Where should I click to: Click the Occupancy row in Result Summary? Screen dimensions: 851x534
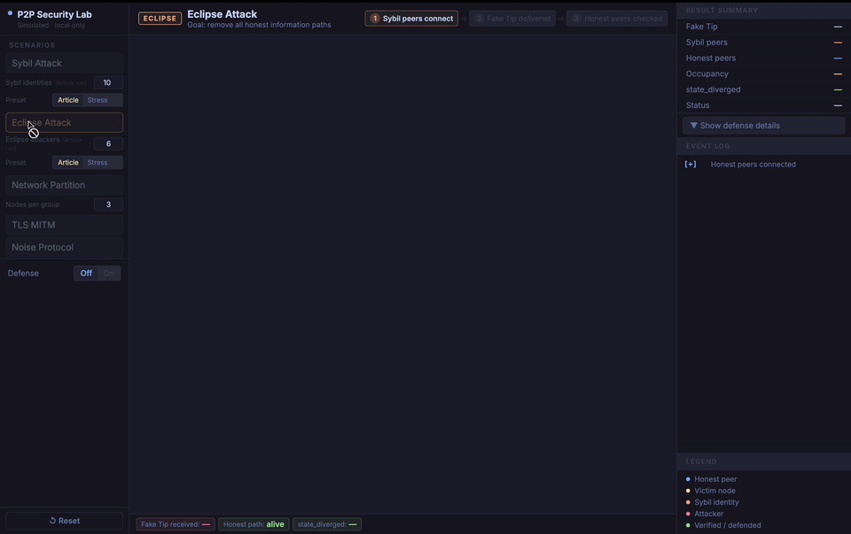click(x=763, y=74)
